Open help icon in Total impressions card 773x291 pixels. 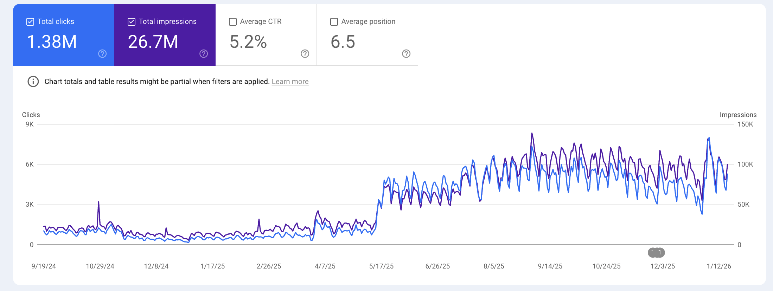[x=204, y=54]
